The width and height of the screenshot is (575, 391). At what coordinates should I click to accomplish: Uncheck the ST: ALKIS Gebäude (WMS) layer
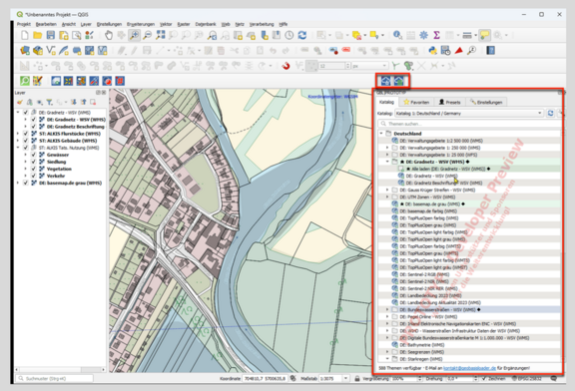tap(26, 141)
